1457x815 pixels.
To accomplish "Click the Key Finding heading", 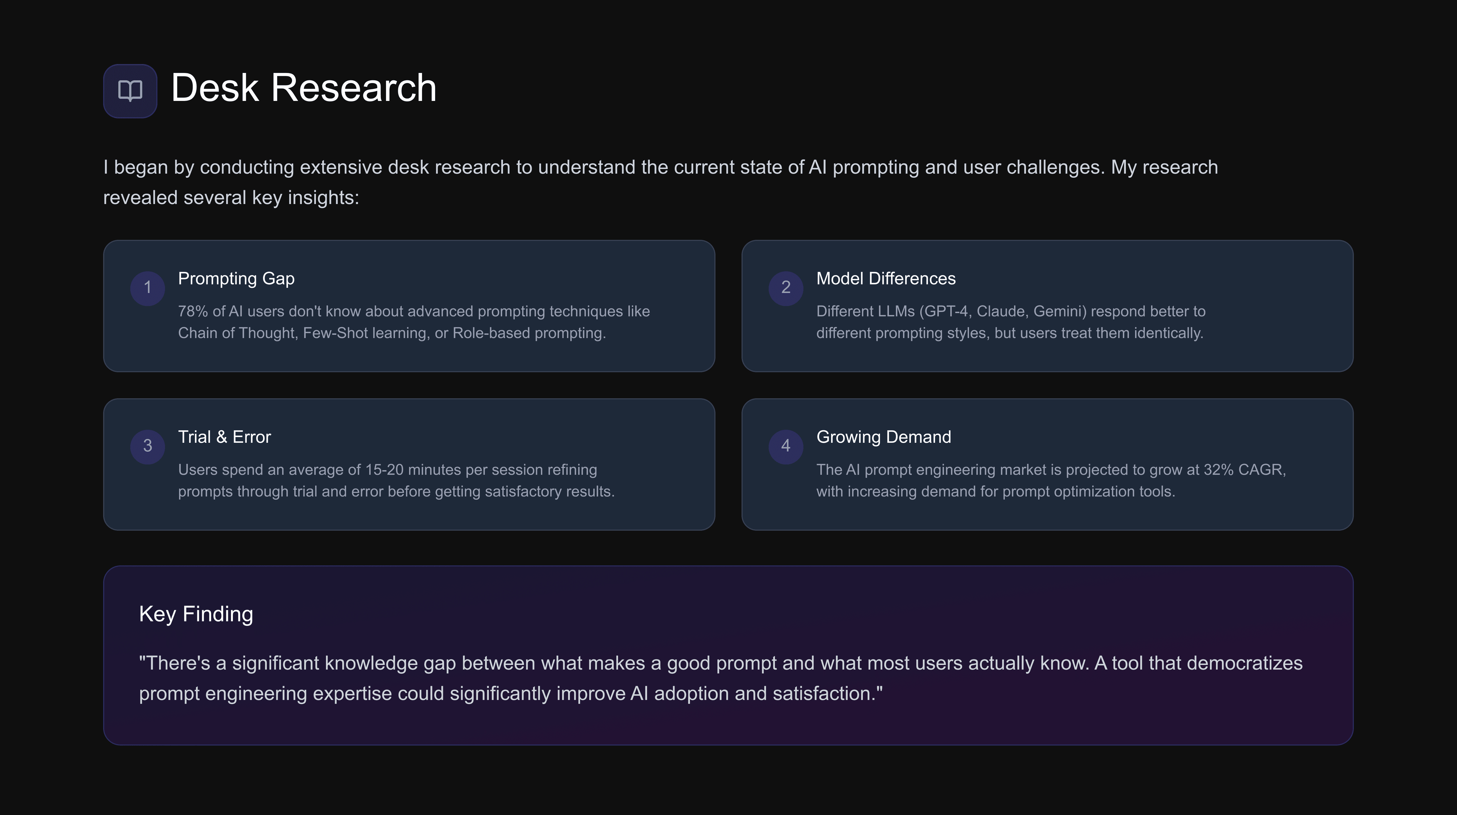I will click(196, 614).
